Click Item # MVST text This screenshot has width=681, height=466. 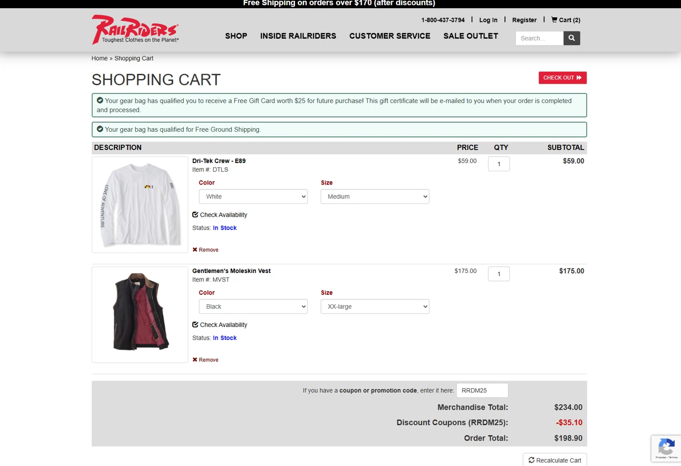click(x=211, y=279)
